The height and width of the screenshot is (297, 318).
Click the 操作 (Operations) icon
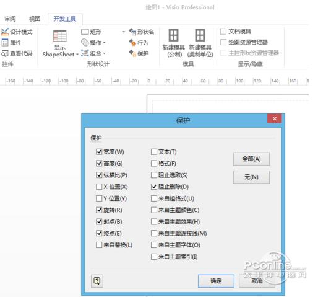point(85,43)
